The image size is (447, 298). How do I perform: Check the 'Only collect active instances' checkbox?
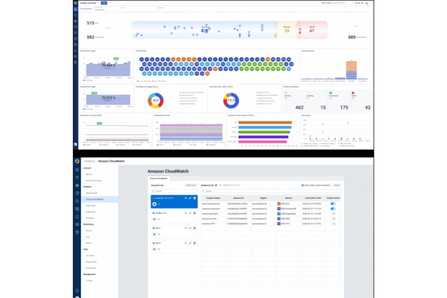[303, 185]
